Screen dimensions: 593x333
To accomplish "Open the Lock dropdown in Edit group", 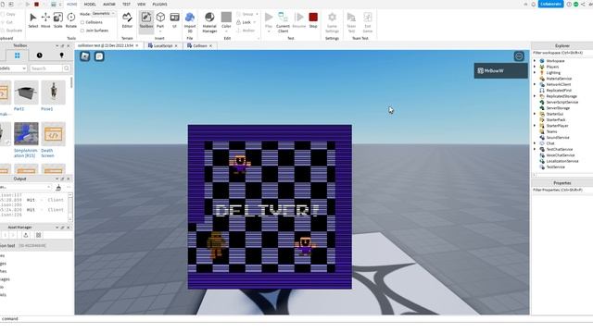I will (255, 22).
